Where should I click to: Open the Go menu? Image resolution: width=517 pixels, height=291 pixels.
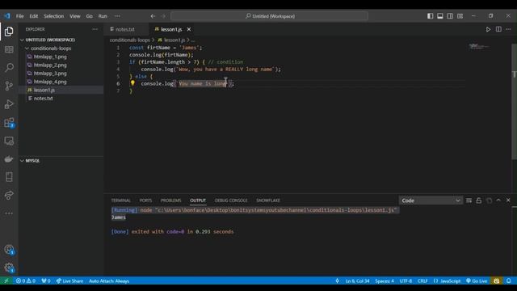point(89,16)
